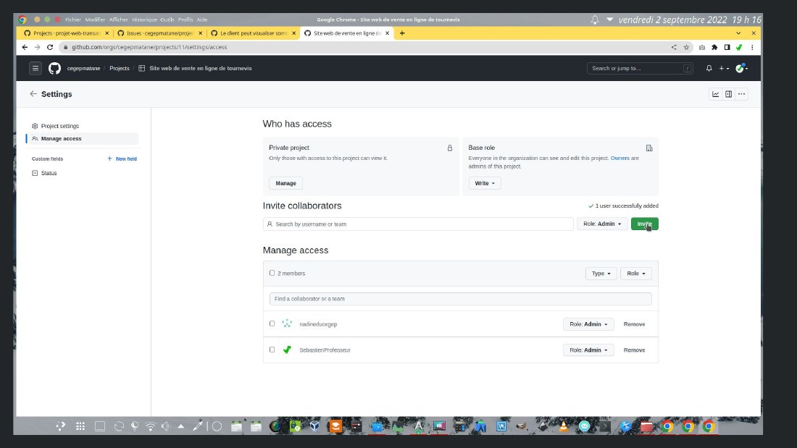Select the SebastienProfesseur member checkbox
797x448 pixels.
pos(272,350)
